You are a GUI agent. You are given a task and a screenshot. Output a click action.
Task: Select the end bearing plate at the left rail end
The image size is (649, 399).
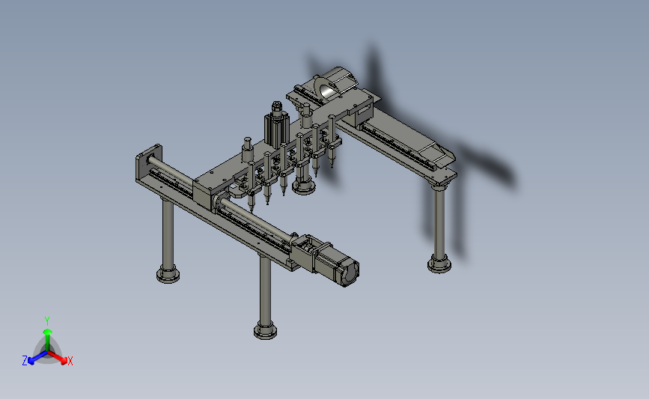[x=149, y=163]
